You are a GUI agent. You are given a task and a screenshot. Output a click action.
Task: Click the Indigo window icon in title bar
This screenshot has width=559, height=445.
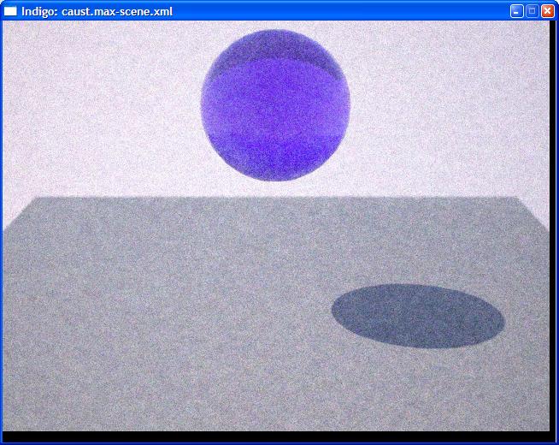pos(11,11)
